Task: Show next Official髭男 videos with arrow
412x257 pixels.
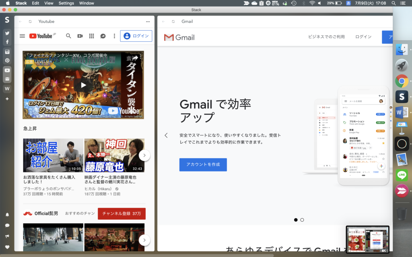Action: (144, 240)
